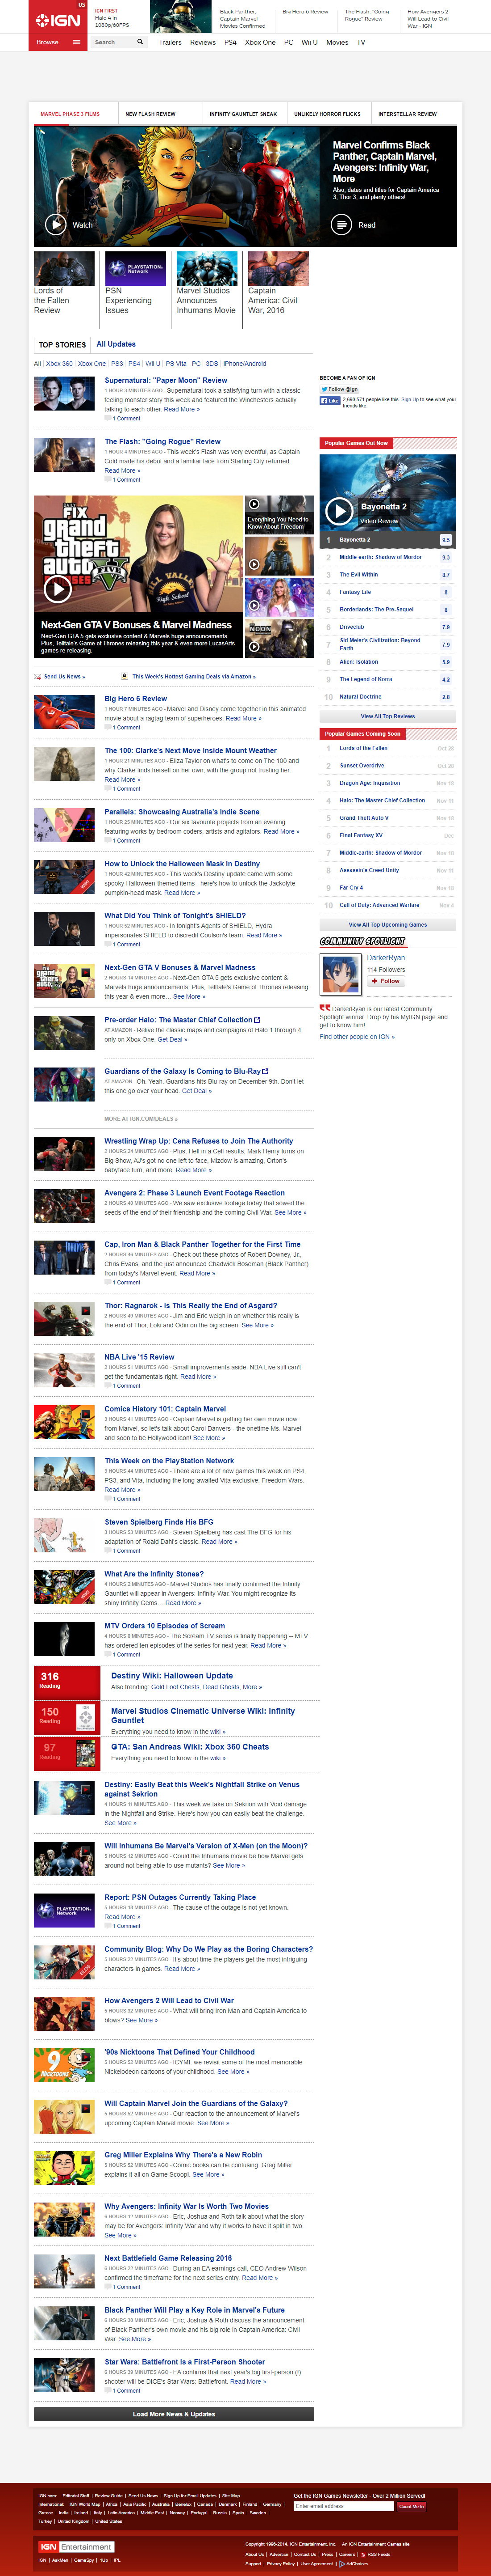Click the Load More News & Updates button
This screenshot has width=491, height=2576.
tap(174, 2414)
